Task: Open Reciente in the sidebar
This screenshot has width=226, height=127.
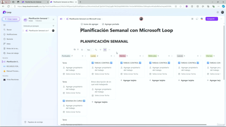Action: (x=10, y=39)
